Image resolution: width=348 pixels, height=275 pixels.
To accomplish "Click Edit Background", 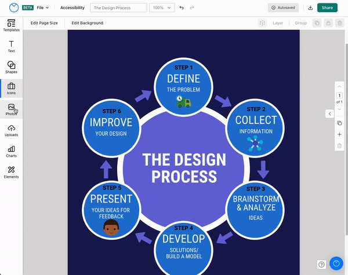I will point(88,23).
